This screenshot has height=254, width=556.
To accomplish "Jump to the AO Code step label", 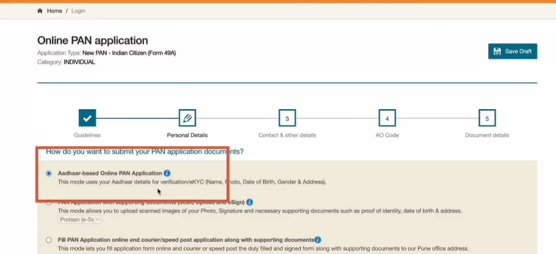I will click(387, 135).
